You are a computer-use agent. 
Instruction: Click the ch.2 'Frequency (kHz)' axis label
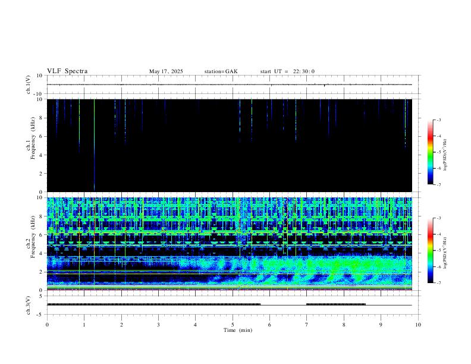point(33,237)
